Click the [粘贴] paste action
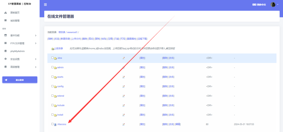 click(x=104, y=39)
